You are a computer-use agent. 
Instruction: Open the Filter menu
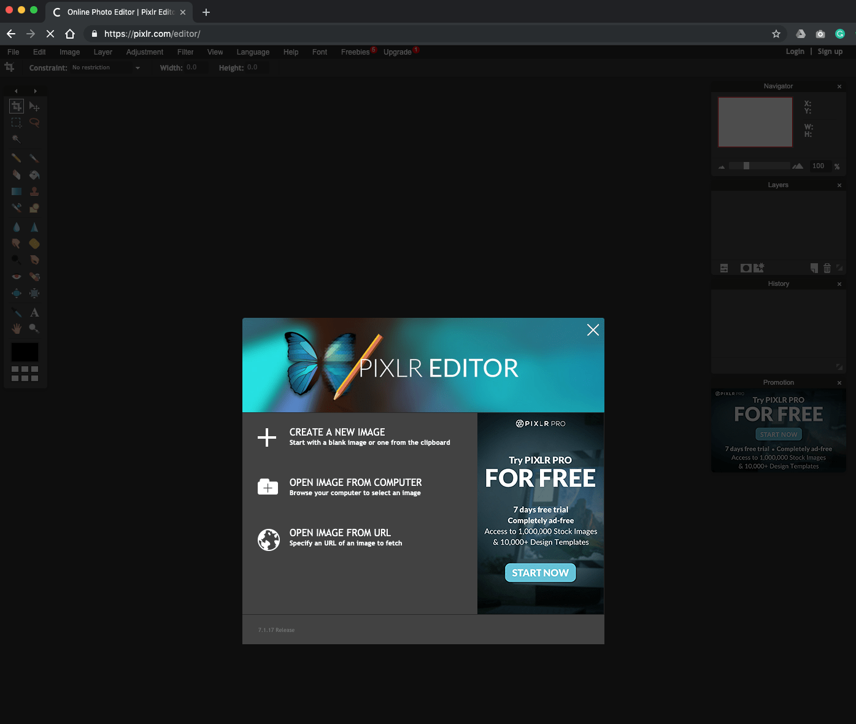coord(185,52)
